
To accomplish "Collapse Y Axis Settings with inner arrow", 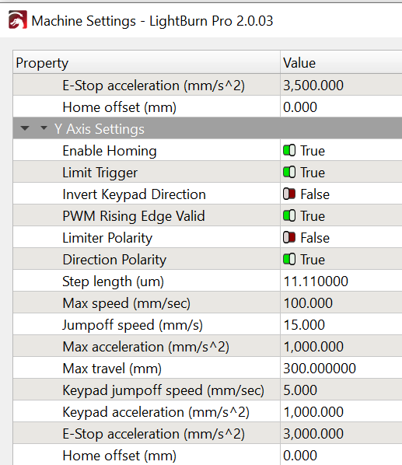I will 44,128.
